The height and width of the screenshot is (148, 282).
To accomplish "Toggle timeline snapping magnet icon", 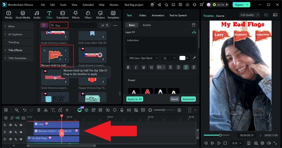I will point(17,118).
